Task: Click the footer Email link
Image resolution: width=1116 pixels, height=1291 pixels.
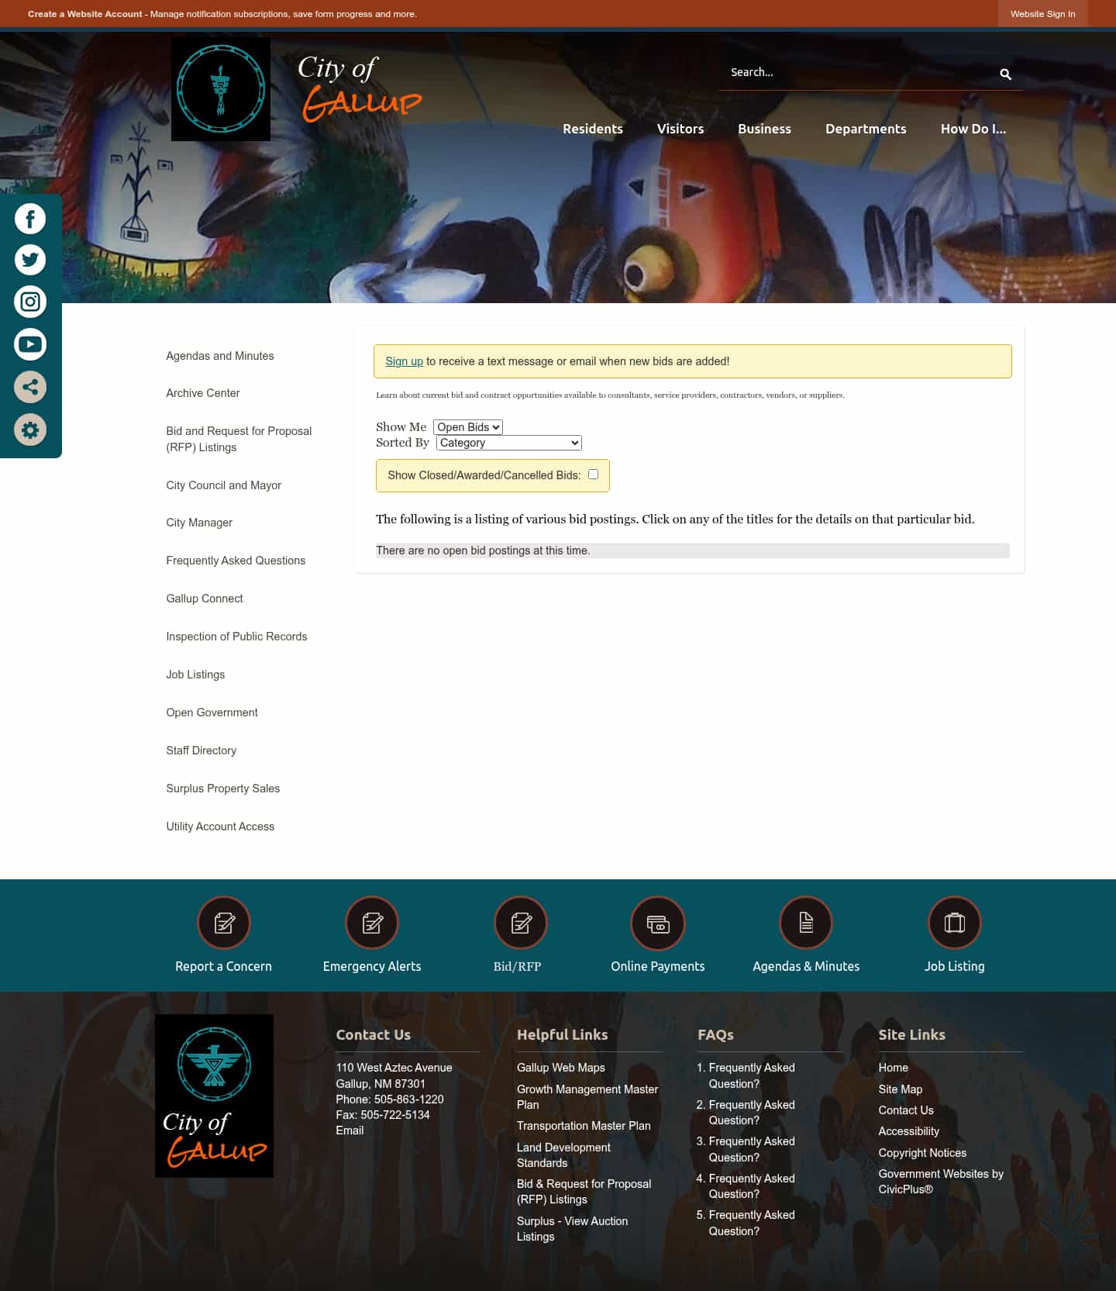Action: point(350,1130)
